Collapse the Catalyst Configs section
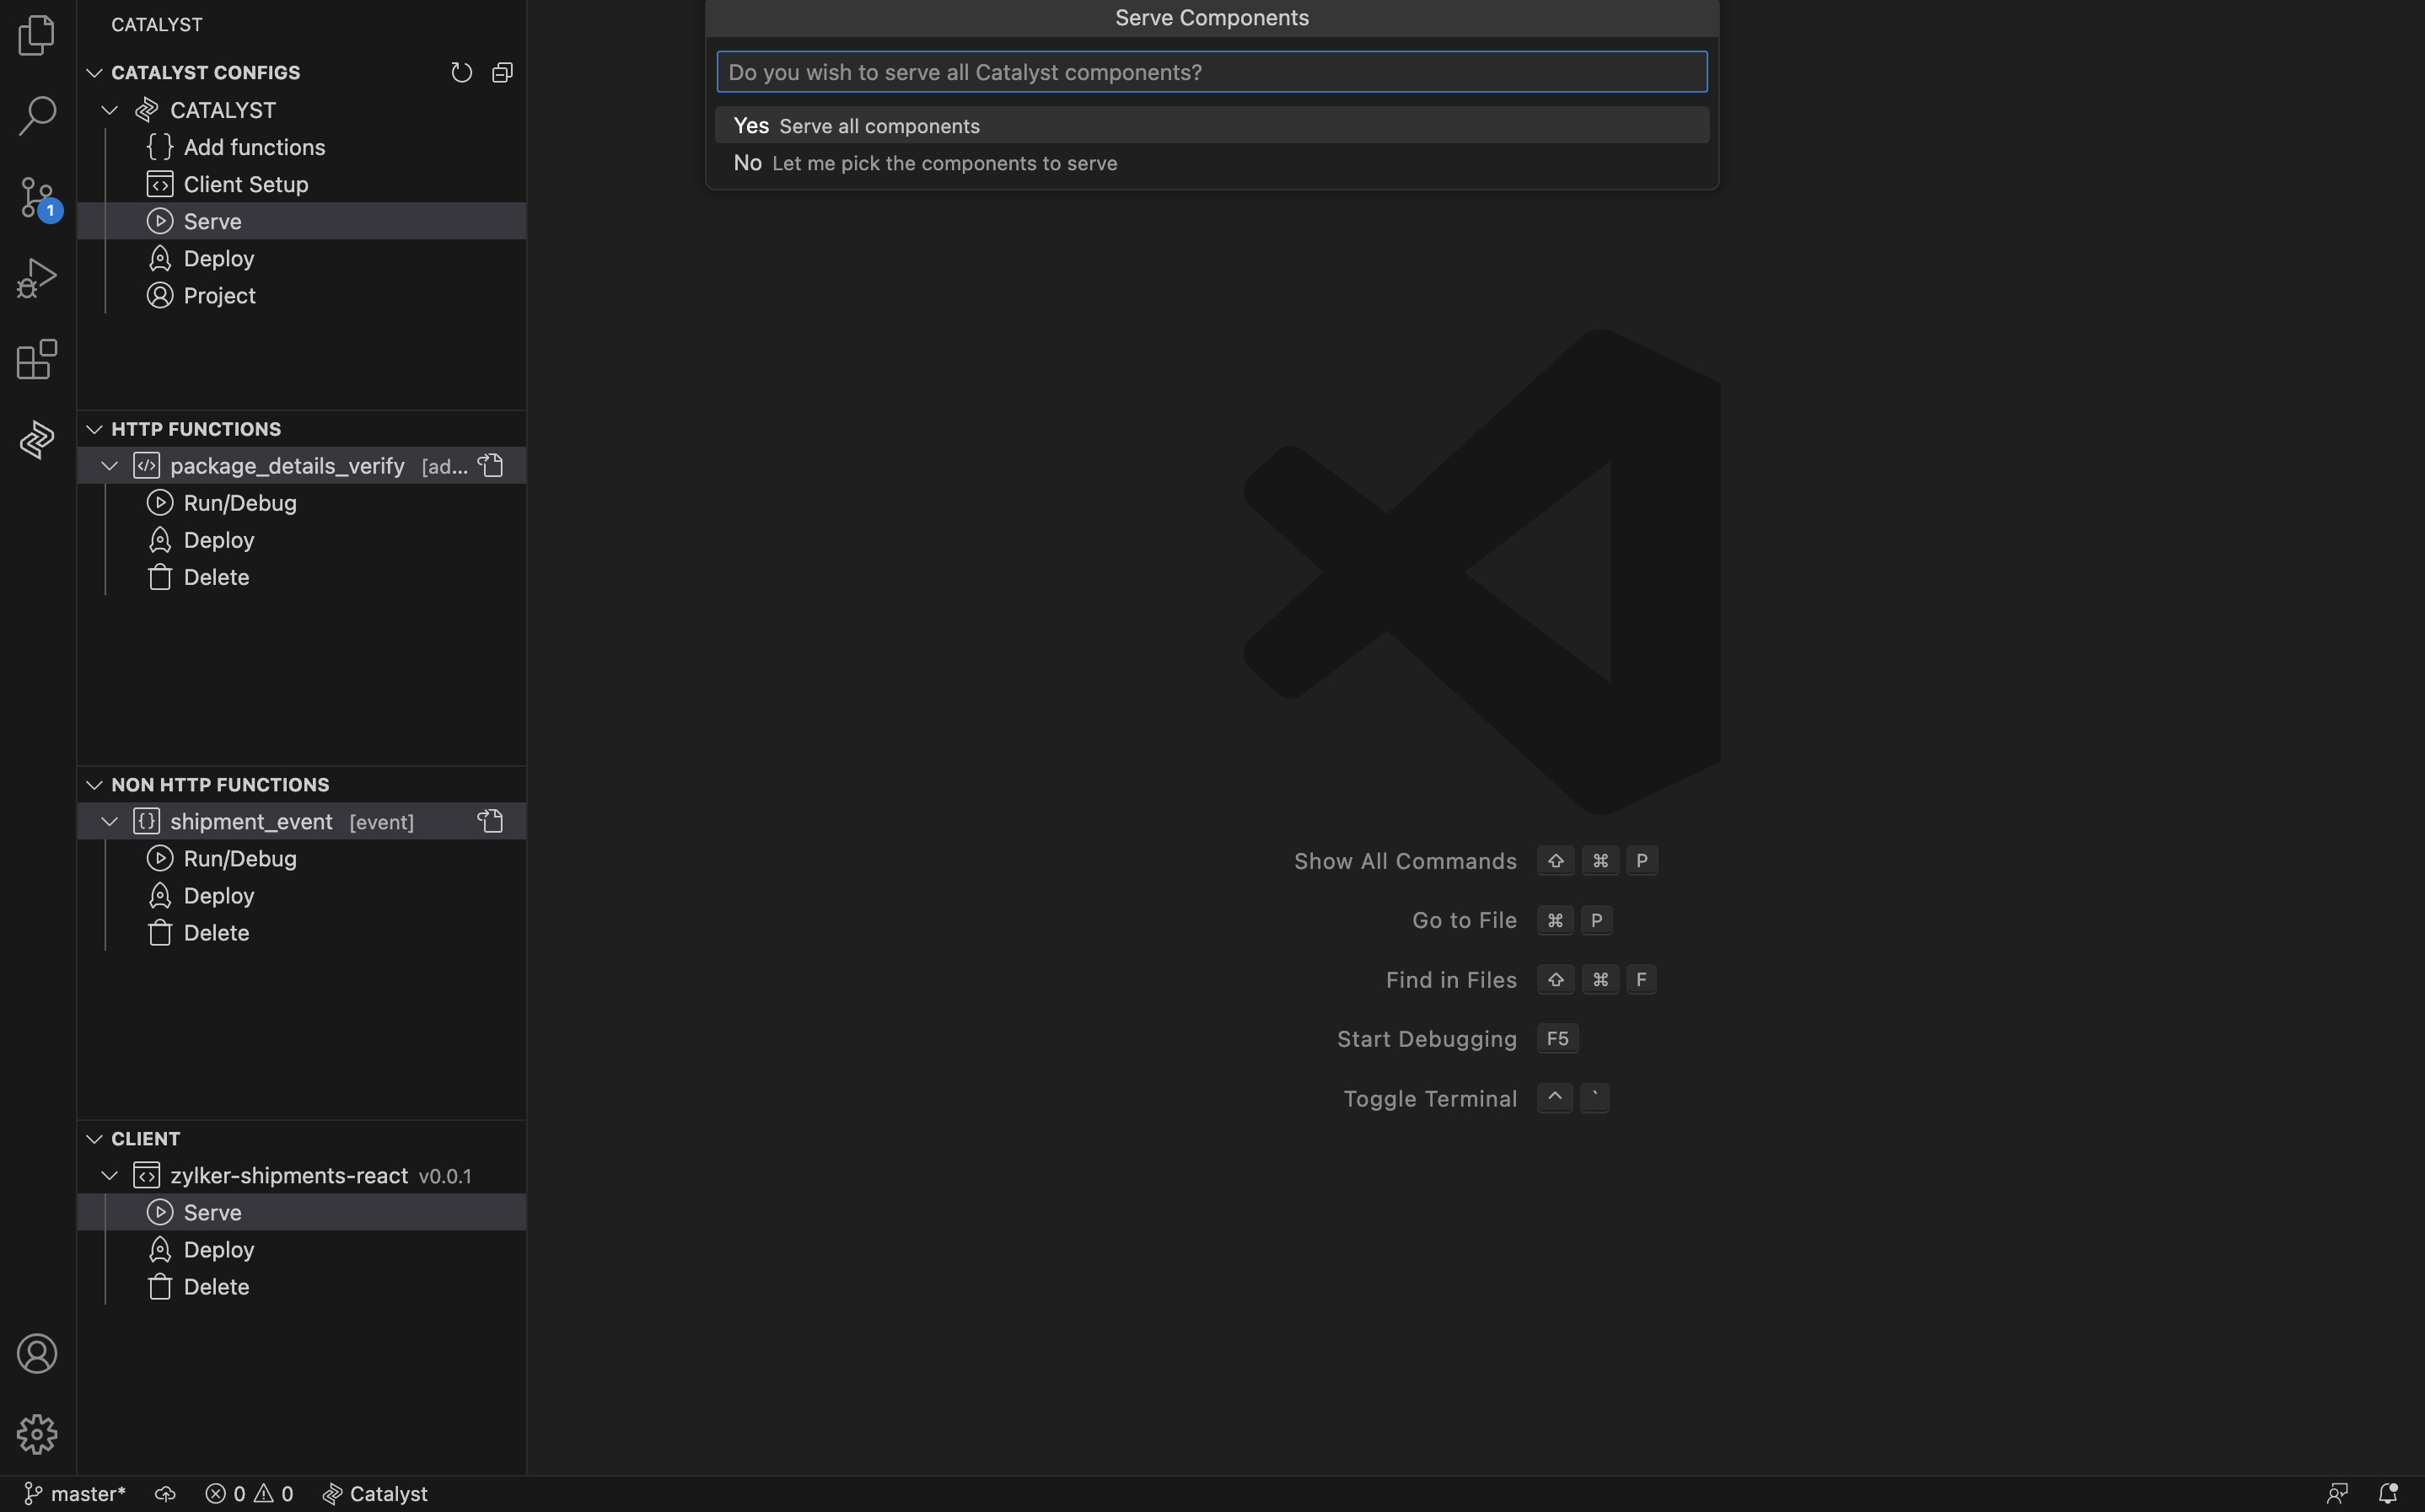Image resolution: width=2425 pixels, height=1512 pixels. pos(94,72)
